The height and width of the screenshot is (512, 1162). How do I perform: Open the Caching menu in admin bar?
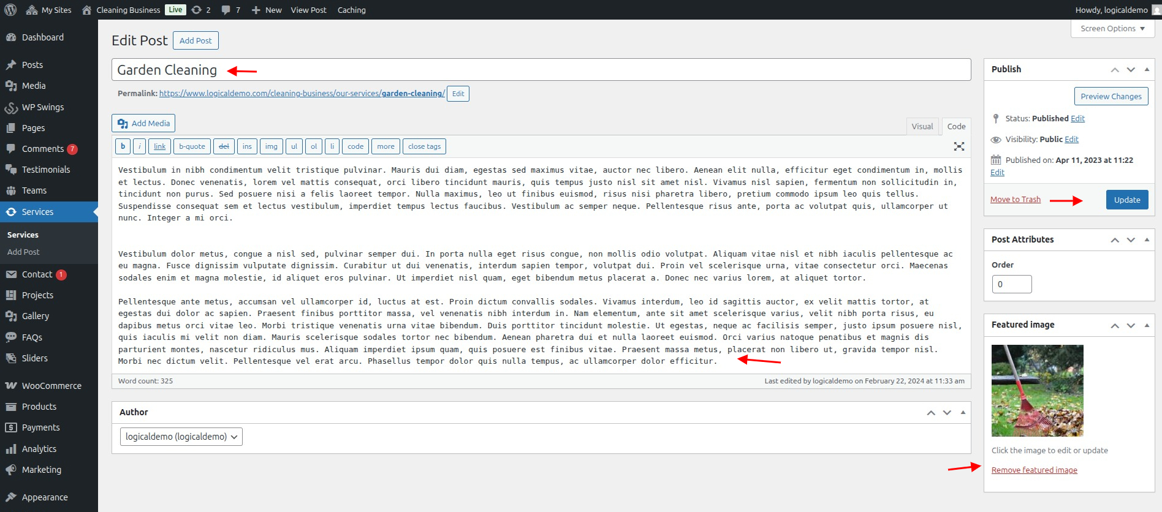coord(351,10)
